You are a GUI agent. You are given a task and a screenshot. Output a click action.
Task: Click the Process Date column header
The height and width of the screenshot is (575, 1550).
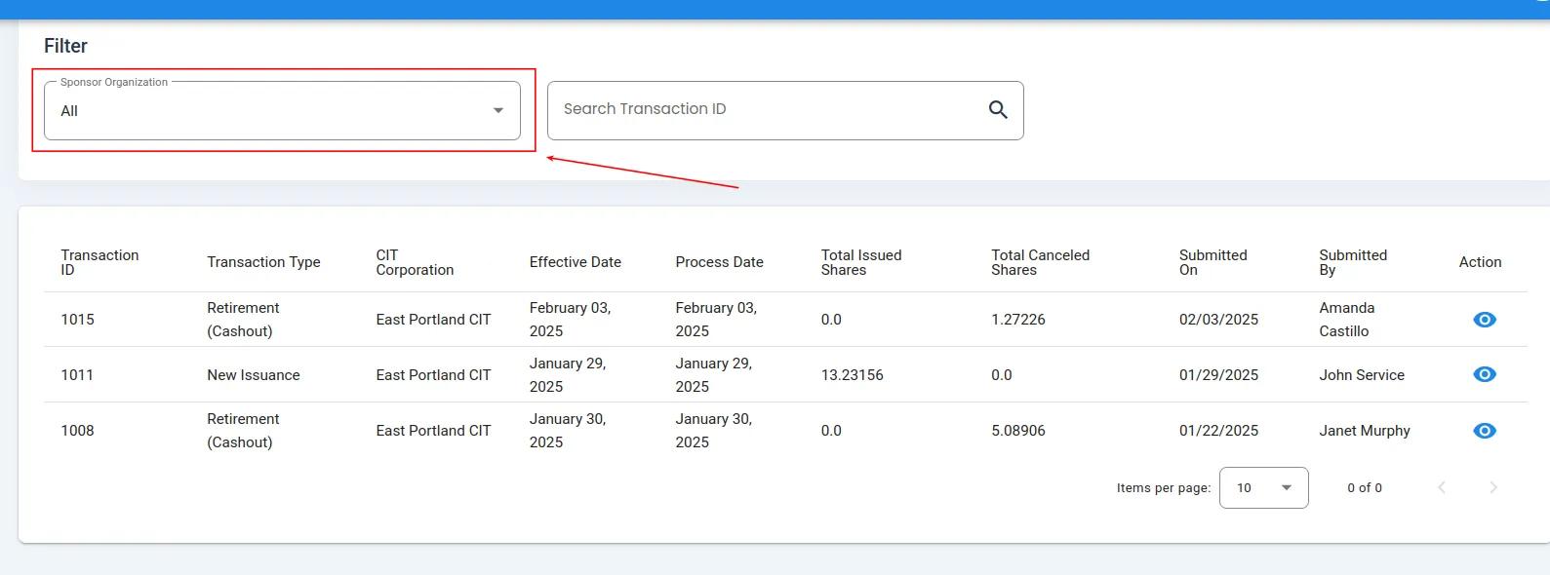[719, 262]
